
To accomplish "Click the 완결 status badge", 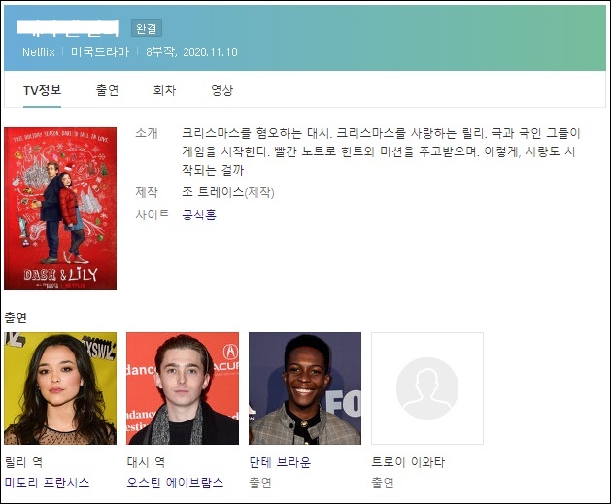I will click(x=147, y=28).
